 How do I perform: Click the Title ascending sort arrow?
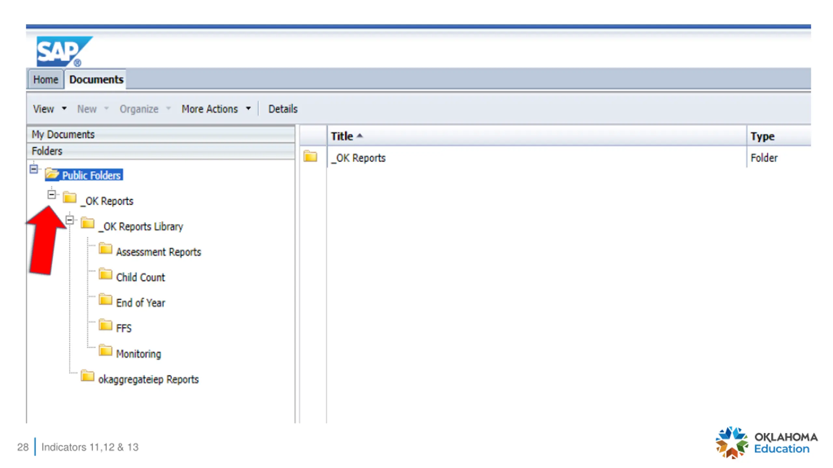pyautogui.click(x=360, y=136)
